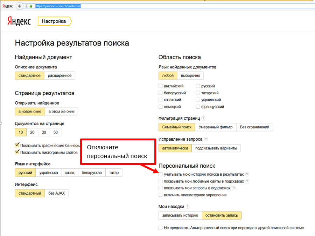
Task: Click the Область поиска section heading
Action: tap(180, 57)
